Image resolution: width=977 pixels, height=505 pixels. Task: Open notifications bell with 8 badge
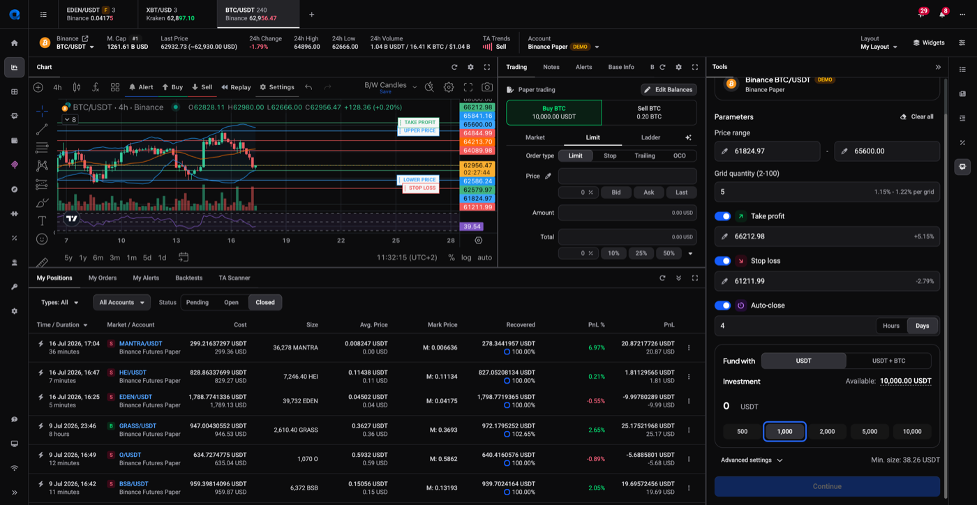[942, 14]
